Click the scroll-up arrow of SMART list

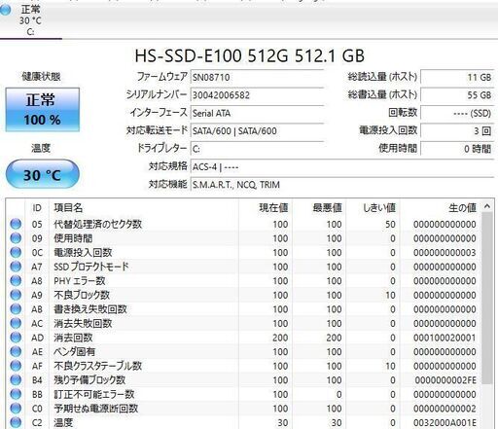[487, 206]
